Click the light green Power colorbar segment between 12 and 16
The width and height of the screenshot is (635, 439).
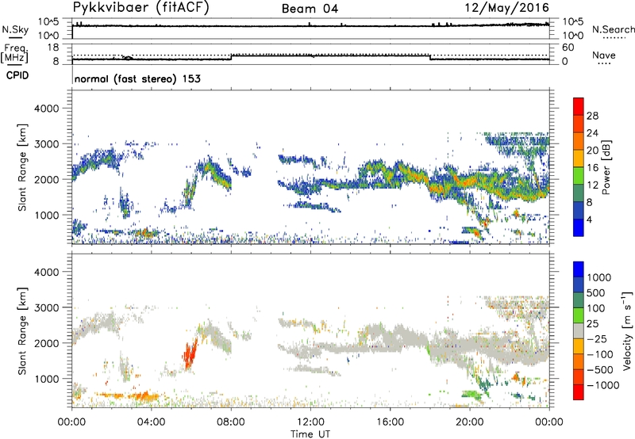[x=579, y=176]
